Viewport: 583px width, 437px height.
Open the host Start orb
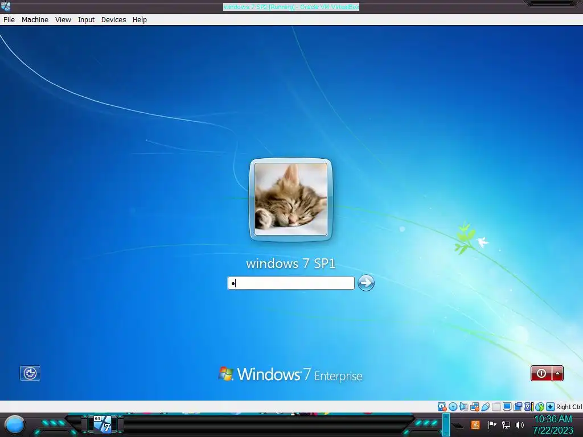(x=15, y=425)
